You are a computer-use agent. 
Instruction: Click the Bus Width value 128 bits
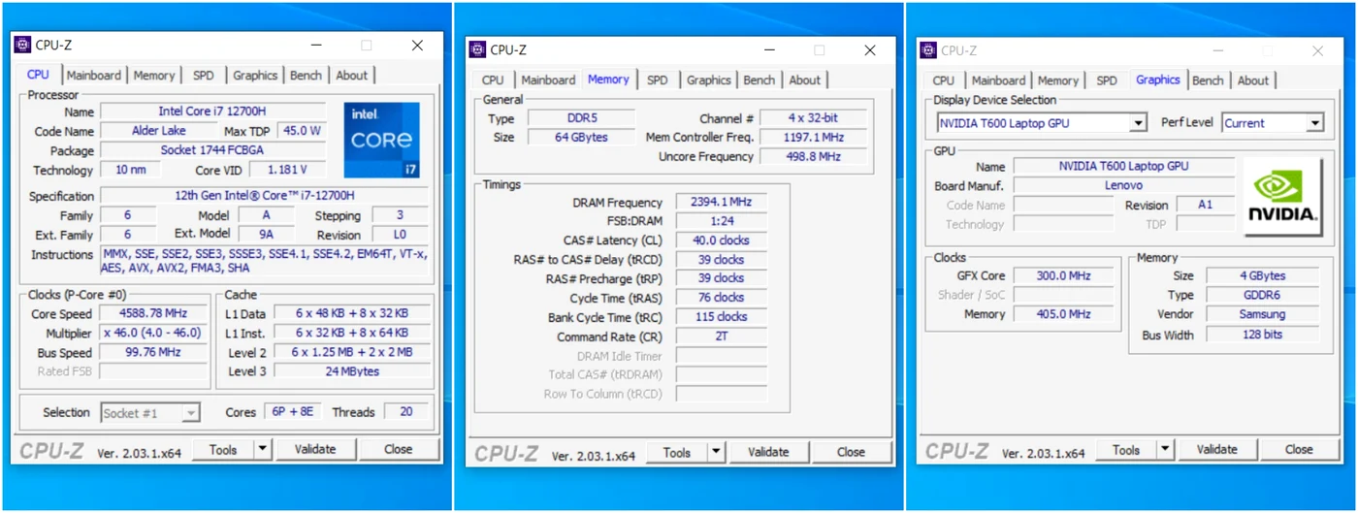tap(1262, 335)
